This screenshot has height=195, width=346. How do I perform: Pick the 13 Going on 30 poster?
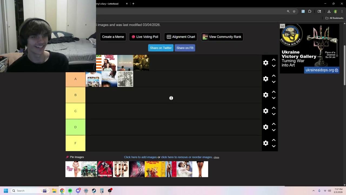pos(73,169)
